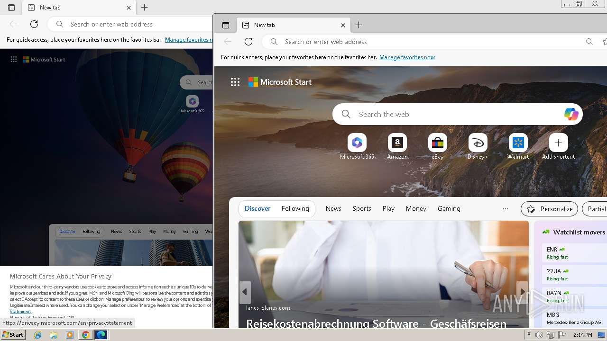Refresh the page in back Edge window
607x341 pixels.
coord(34,24)
